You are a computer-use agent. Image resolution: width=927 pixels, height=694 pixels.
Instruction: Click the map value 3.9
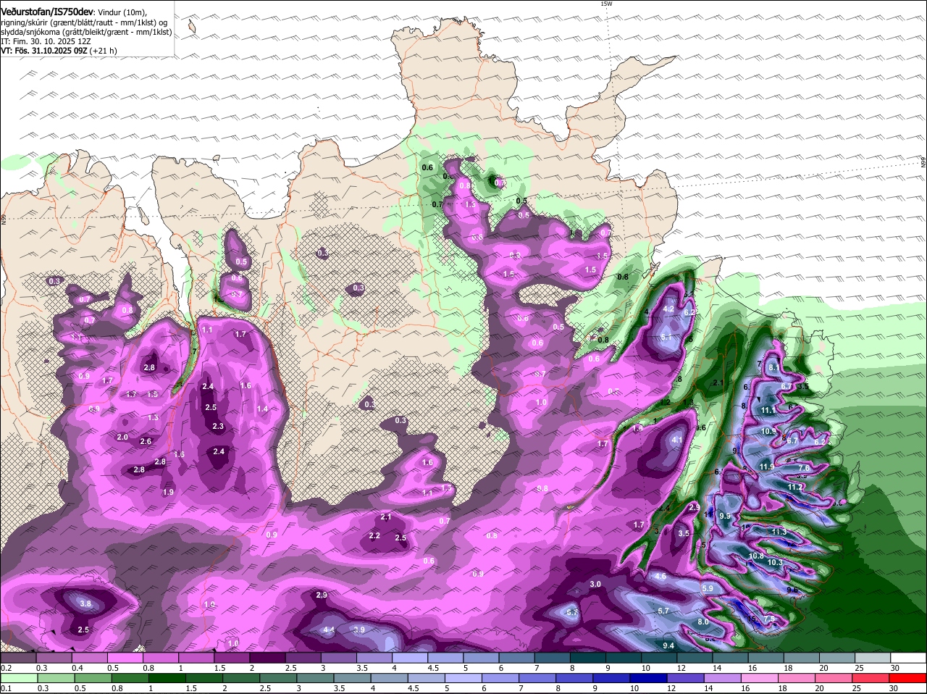tap(359, 630)
